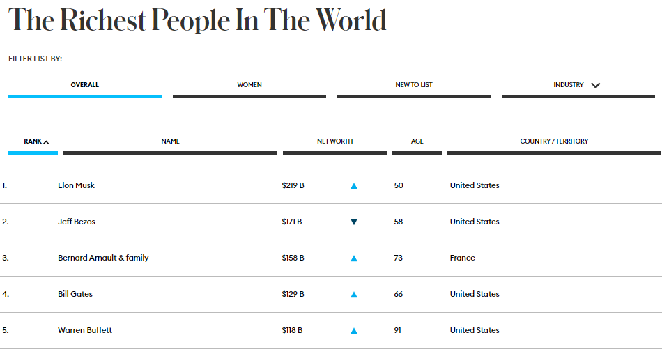Viewport: 662px width, 349px height.
Task: Click Warren Buffett's net worth up arrow
Action: (x=354, y=331)
